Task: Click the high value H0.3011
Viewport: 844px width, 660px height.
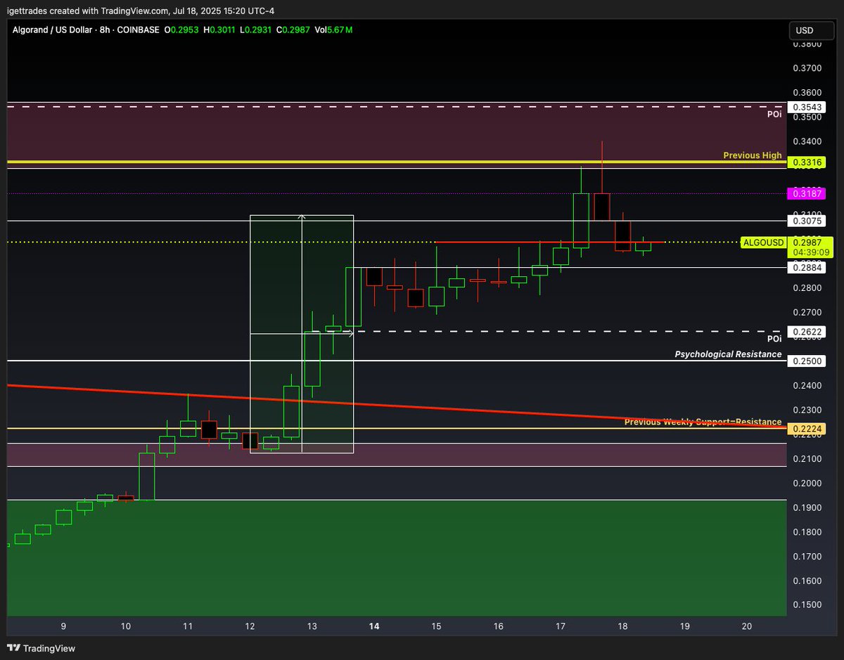Action: (219, 30)
